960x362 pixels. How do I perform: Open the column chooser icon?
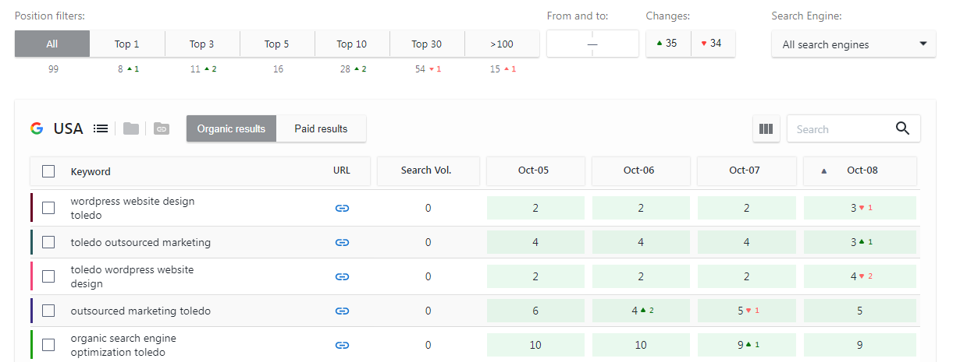click(x=766, y=129)
